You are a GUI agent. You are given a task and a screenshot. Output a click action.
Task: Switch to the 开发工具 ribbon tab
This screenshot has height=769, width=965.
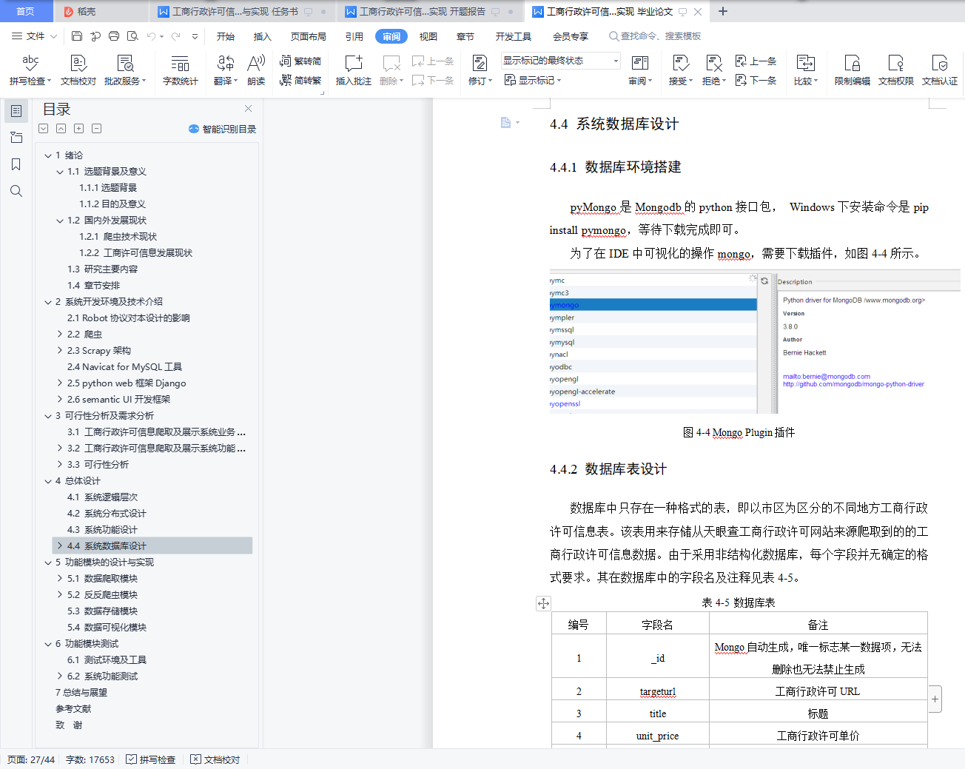pos(514,36)
